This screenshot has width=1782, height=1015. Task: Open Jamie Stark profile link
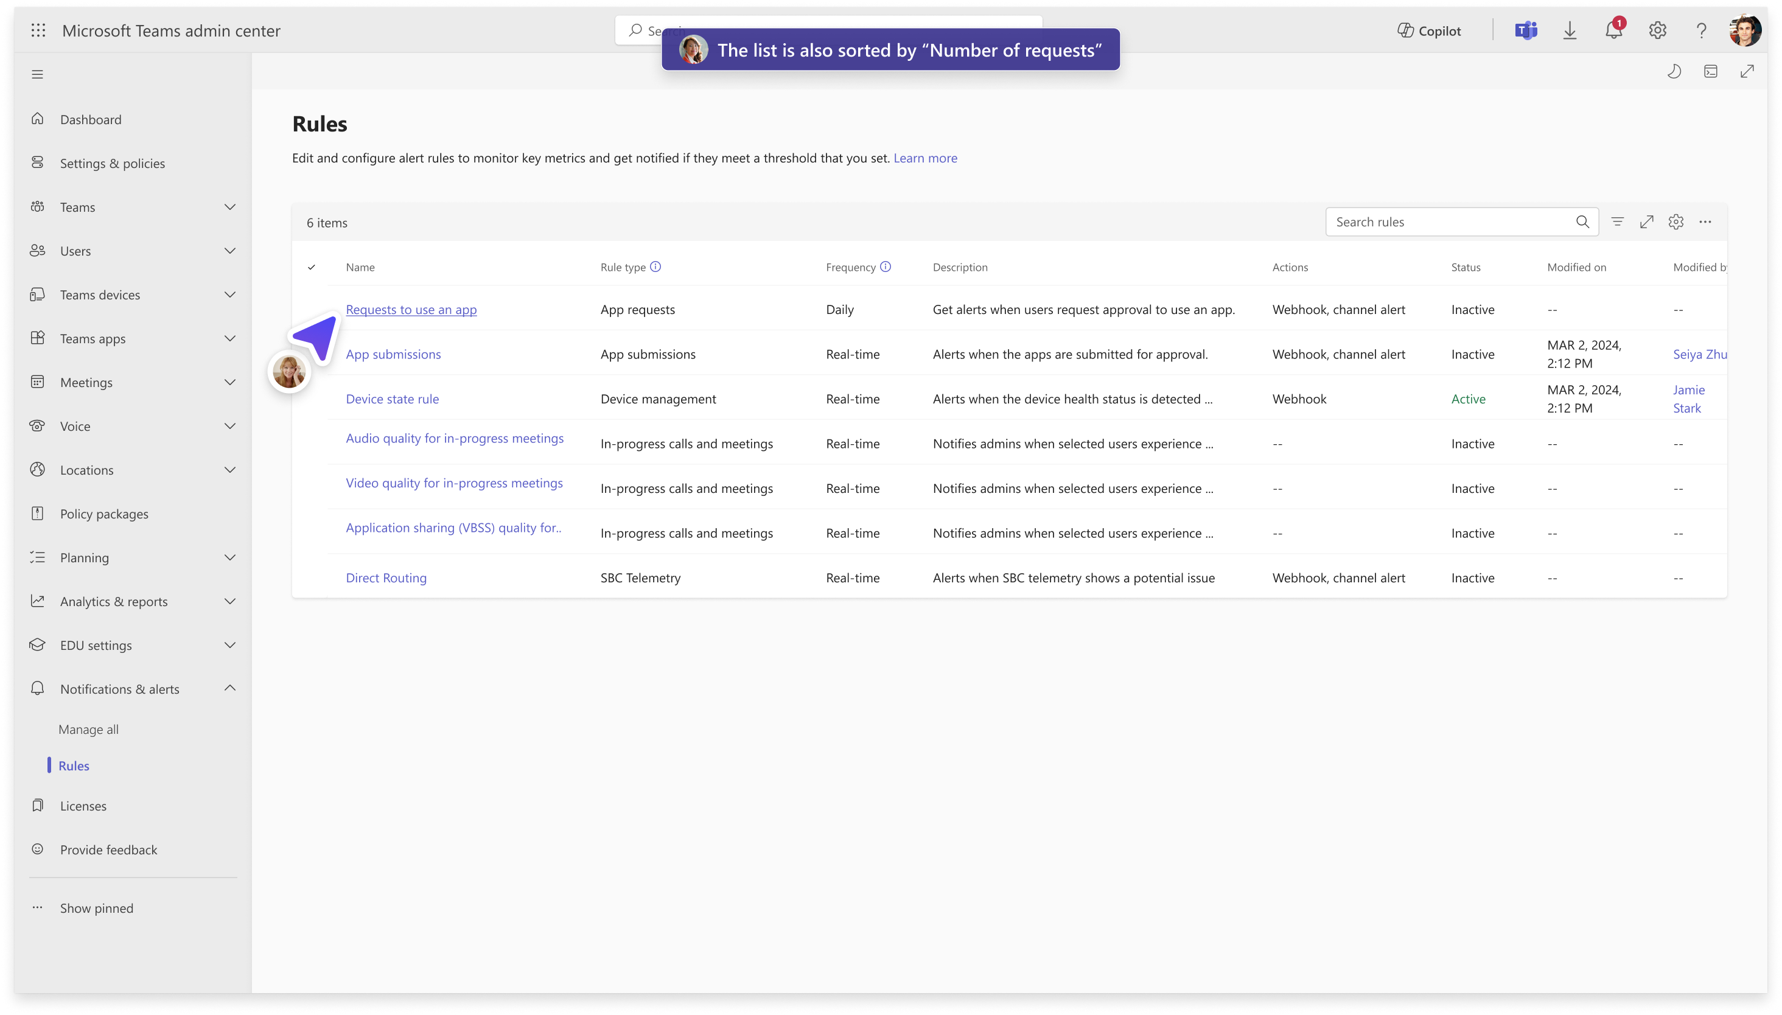[x=1688, y=399]
